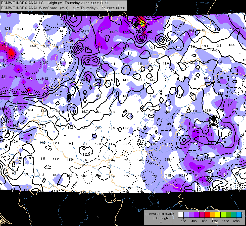Click the map value '6.58'
The height and width of the screenshot is (226, 246).
point(168,159)
